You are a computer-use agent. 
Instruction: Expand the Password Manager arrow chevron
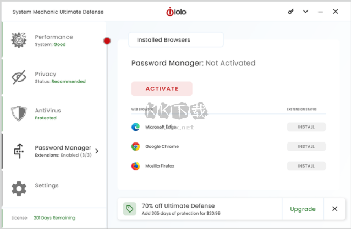97,151
